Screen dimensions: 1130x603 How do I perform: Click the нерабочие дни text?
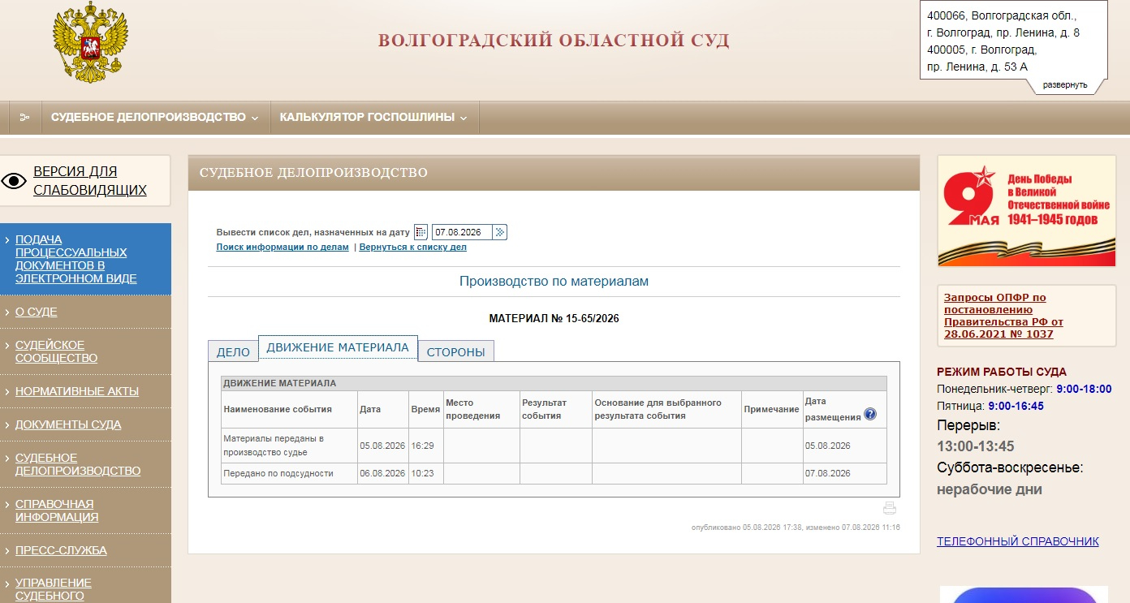pos(990,489)
